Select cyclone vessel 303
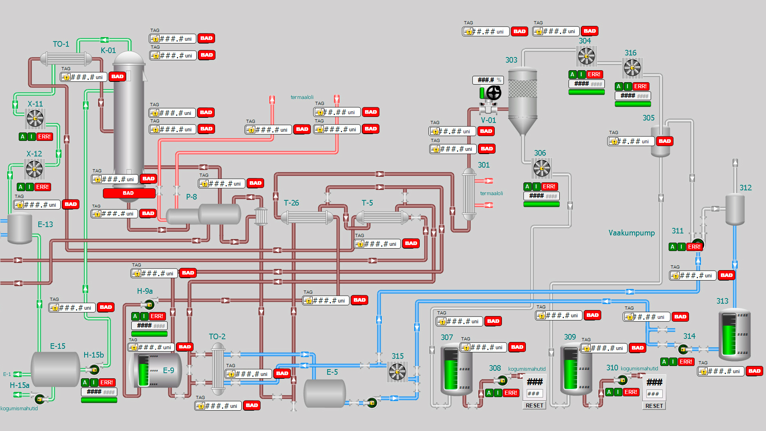This screenshot has width=766, height=431. pyautogui.click(x=522, y=102)
